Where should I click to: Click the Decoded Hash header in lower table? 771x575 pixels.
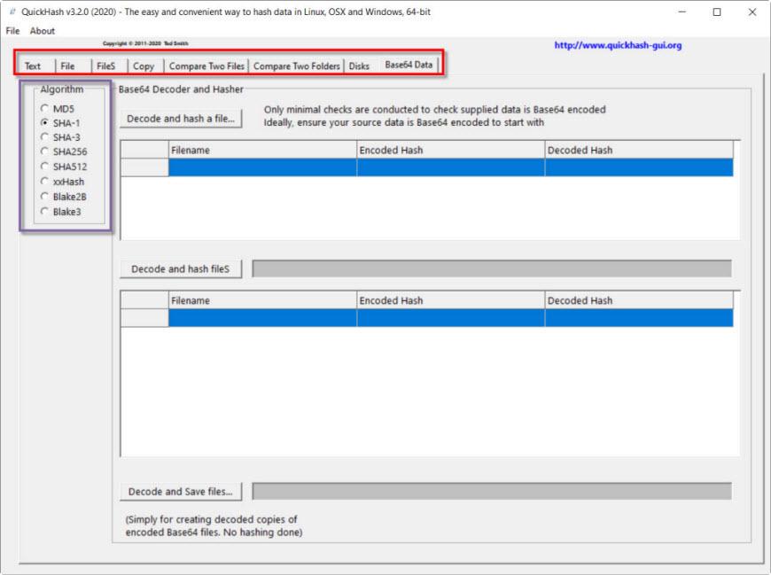tap(639, 300)
